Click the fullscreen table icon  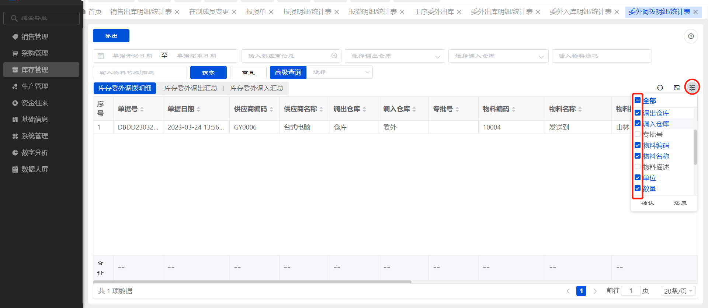677,88
